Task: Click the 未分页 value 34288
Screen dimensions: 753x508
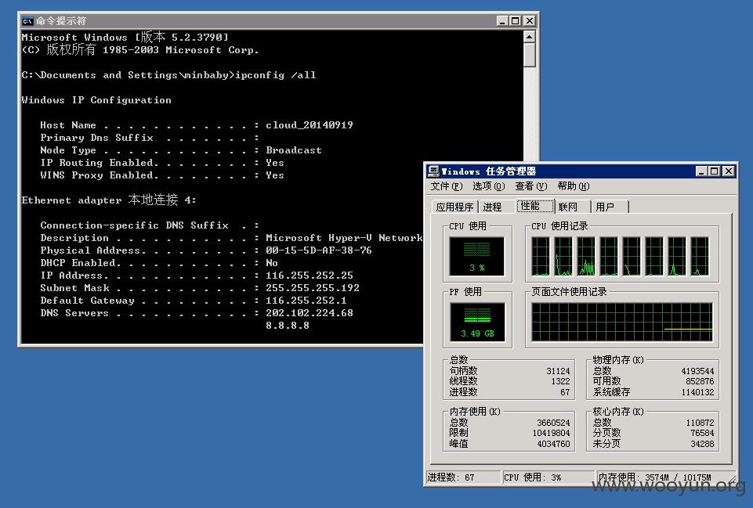Action: click(x=702, y=444)
